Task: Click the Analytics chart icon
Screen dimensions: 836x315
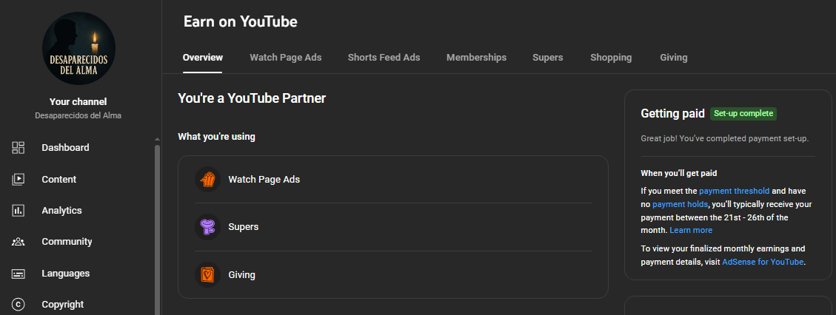Action: tap(19, 211)
